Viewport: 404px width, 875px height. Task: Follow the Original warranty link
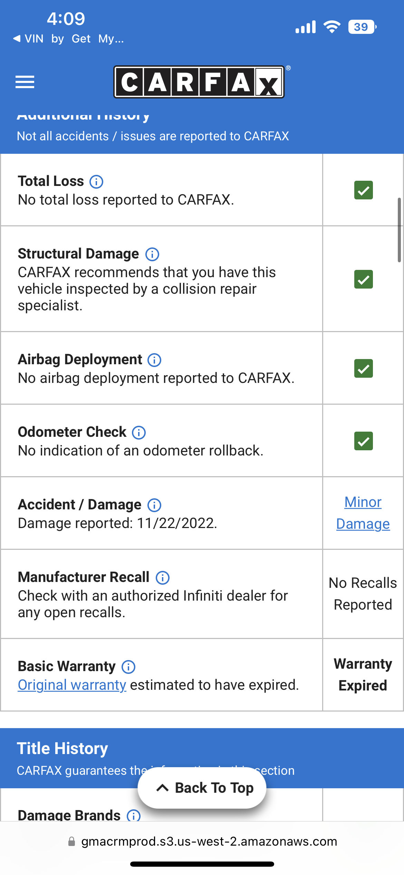click(72, 685)
